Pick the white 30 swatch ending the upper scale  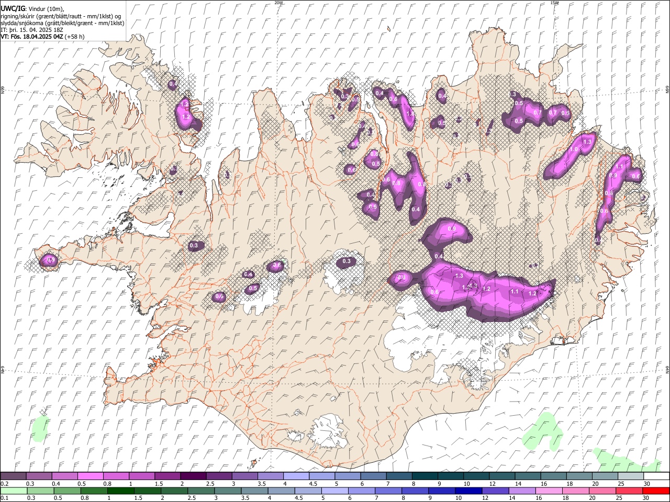pos(656,476)
